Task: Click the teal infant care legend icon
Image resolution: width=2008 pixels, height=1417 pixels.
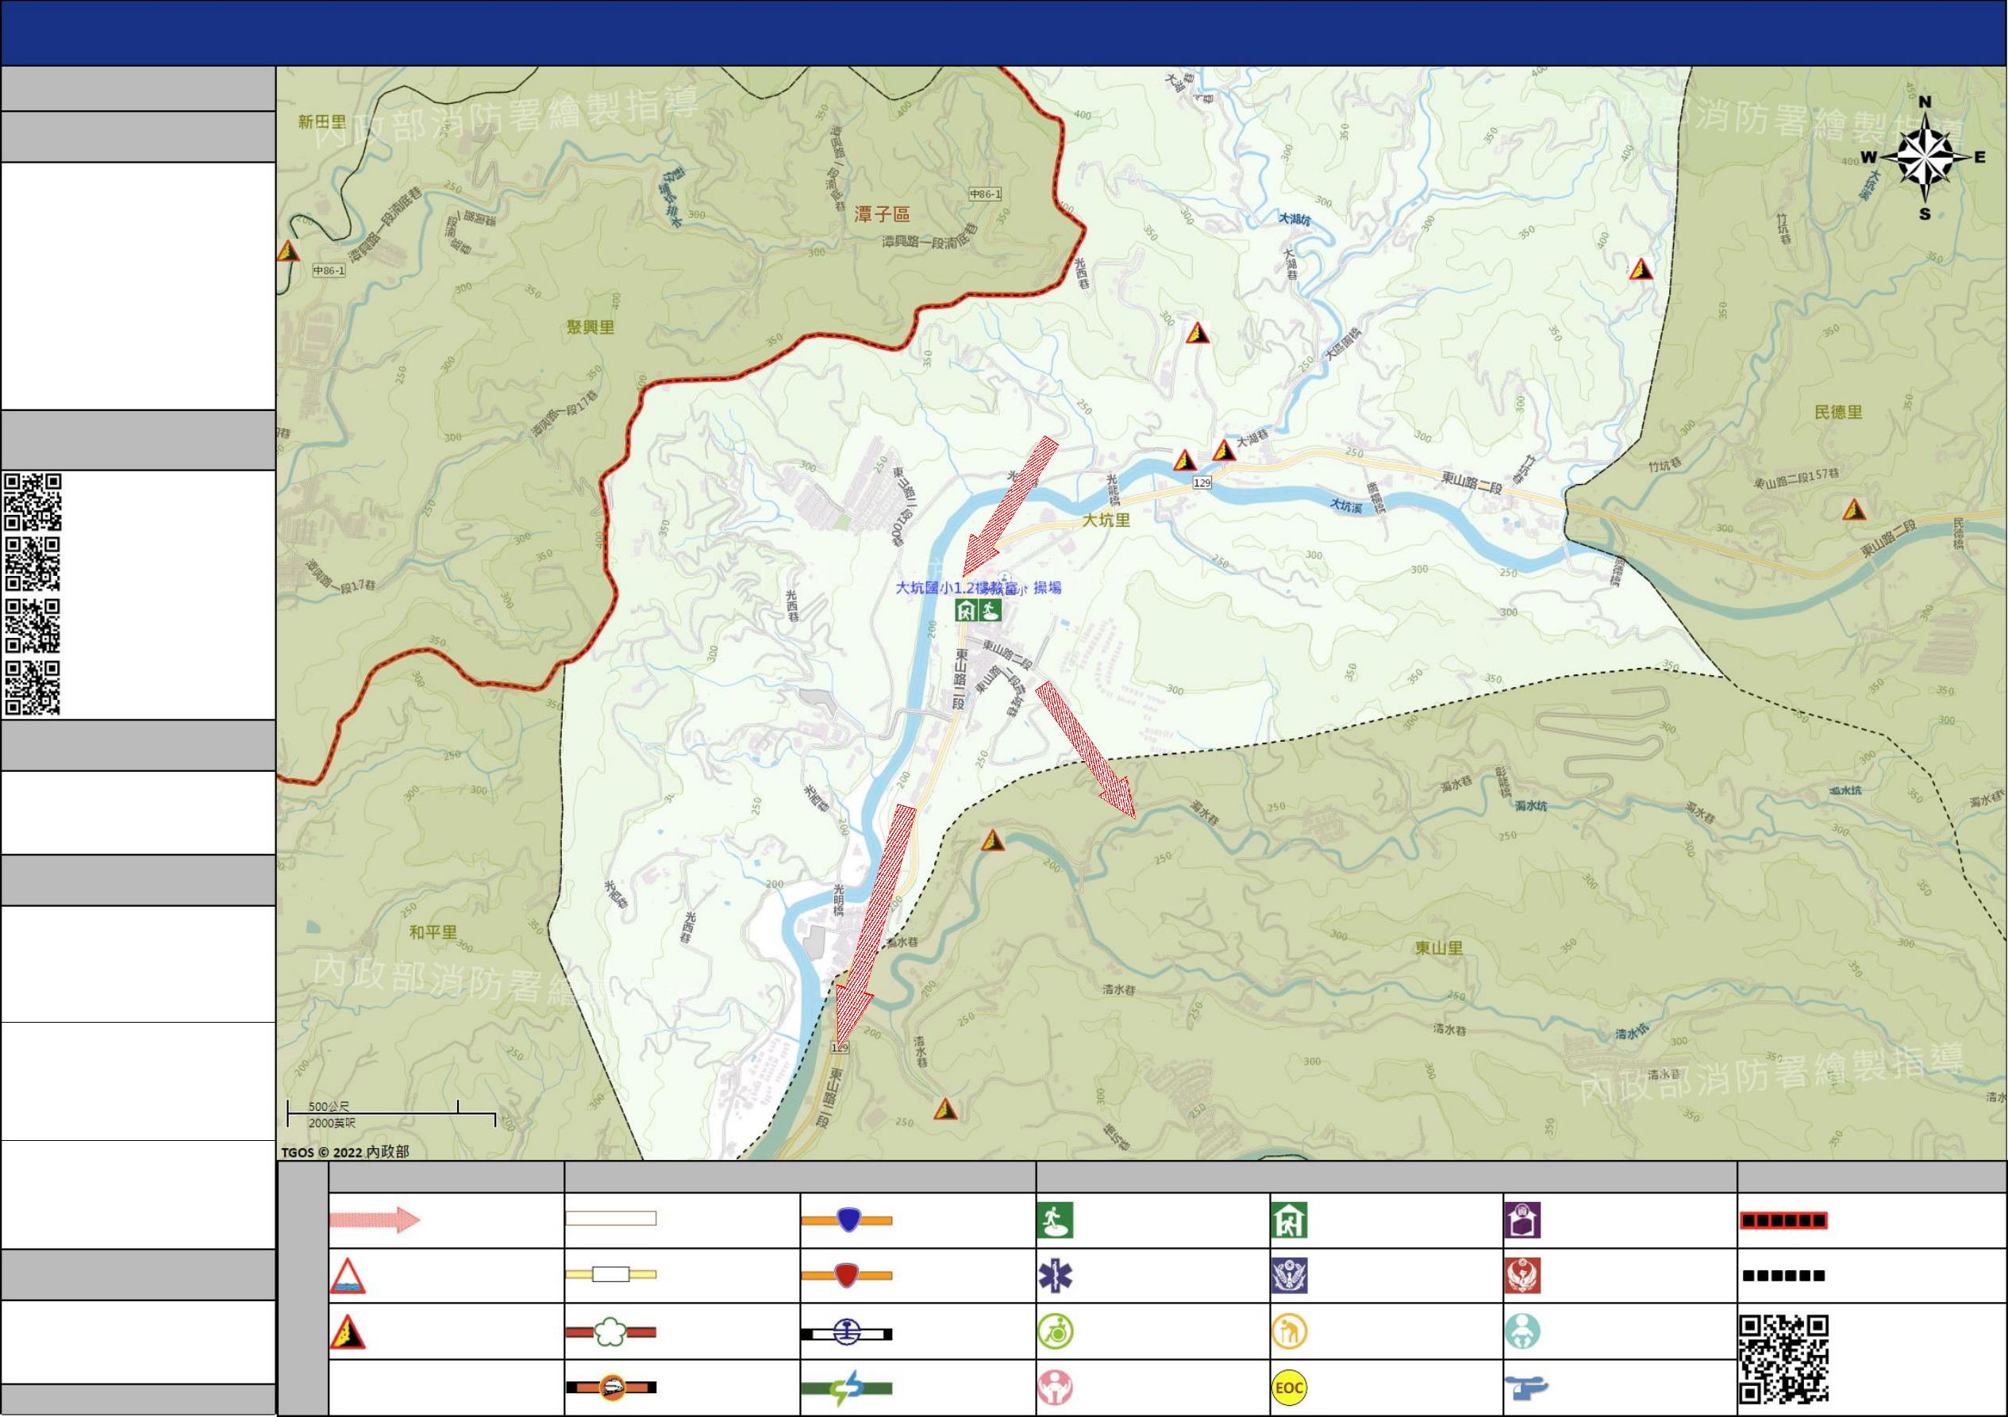Action: click(1522, 1332)
